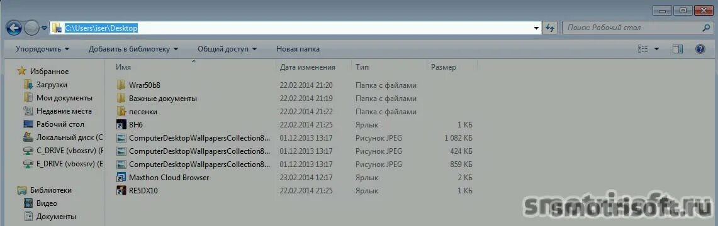Screen dimensions: 718x226
Task: Open E_DRIVE (vboxsrv) network drive
Action: tap(70, 164)
